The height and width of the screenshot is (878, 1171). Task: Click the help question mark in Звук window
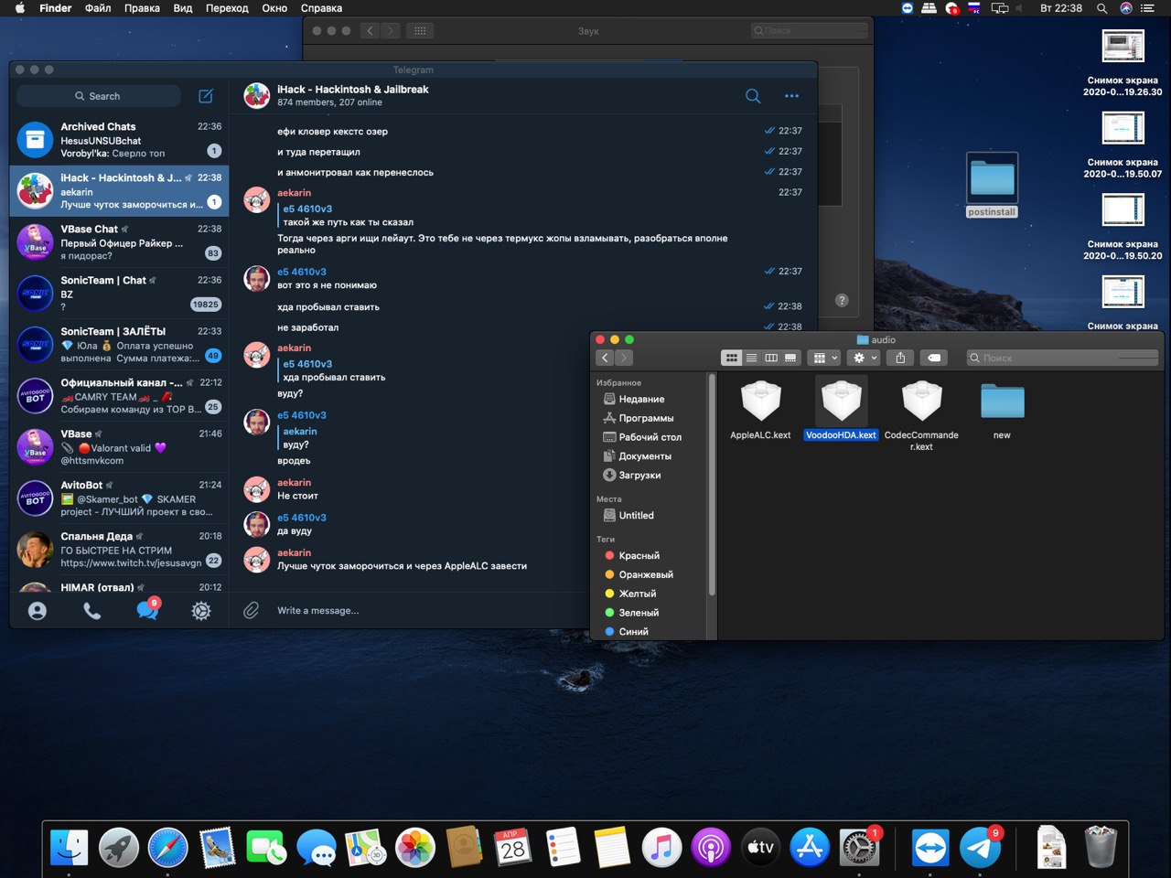842,300
